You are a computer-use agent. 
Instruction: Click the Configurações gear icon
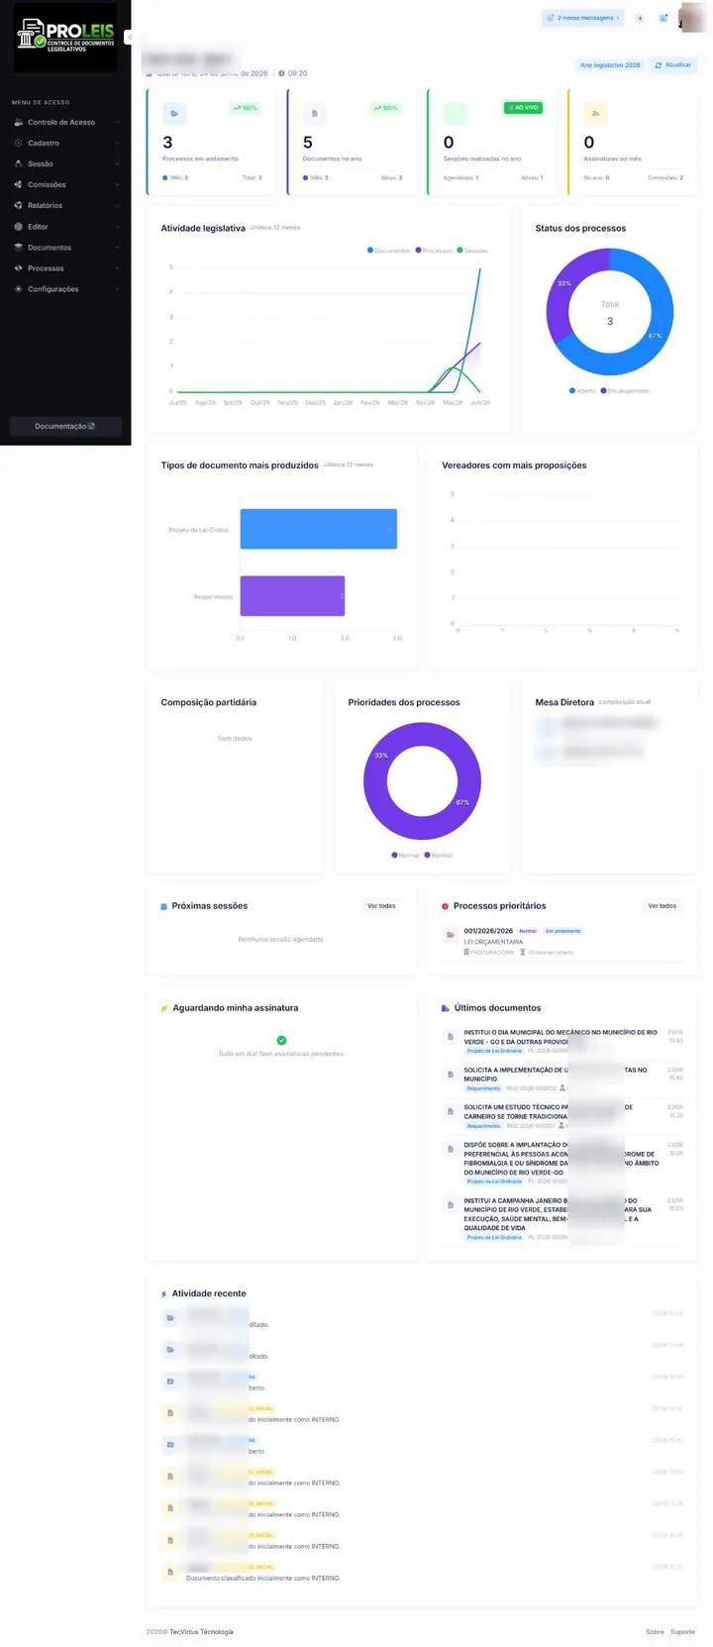coord(18,289)
